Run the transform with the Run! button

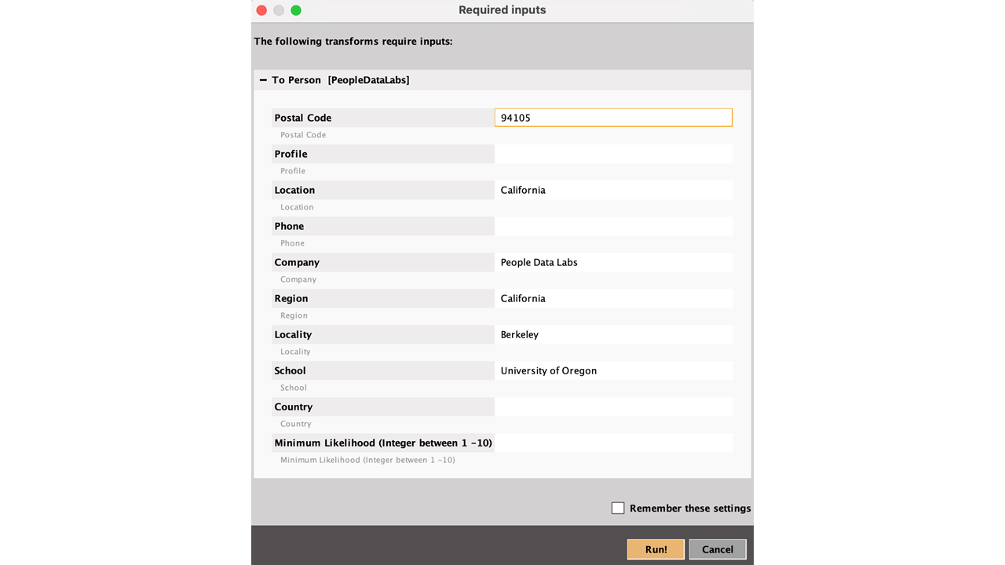click(656, 549)
